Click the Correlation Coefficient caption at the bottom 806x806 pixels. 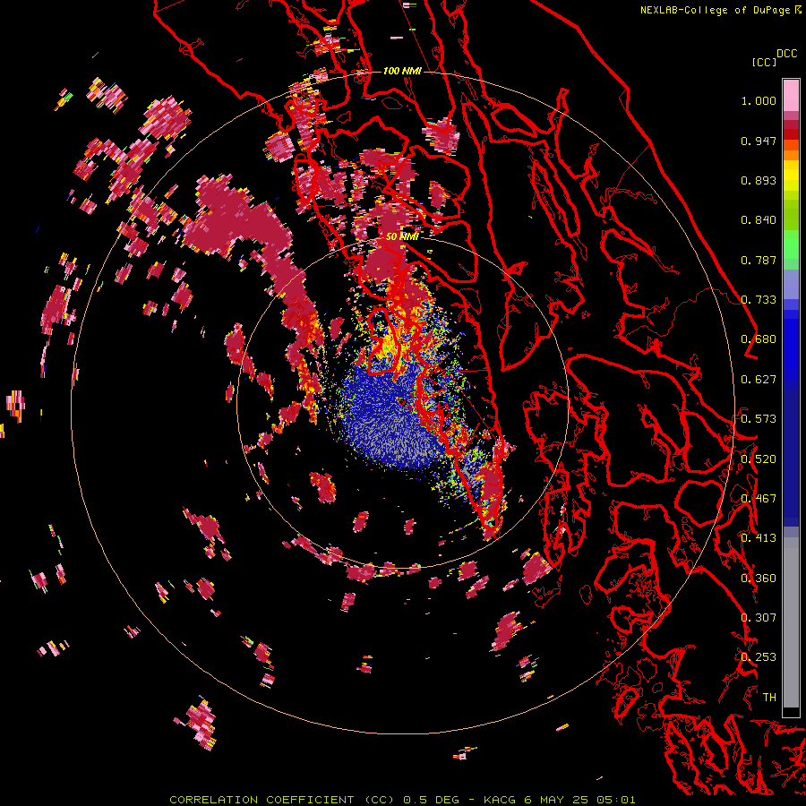(x=402, y=800)
